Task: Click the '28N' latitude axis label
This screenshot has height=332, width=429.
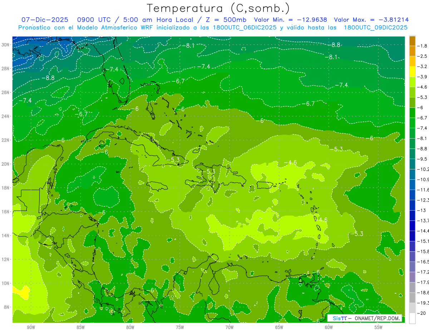Action: (x=6, y=68)
